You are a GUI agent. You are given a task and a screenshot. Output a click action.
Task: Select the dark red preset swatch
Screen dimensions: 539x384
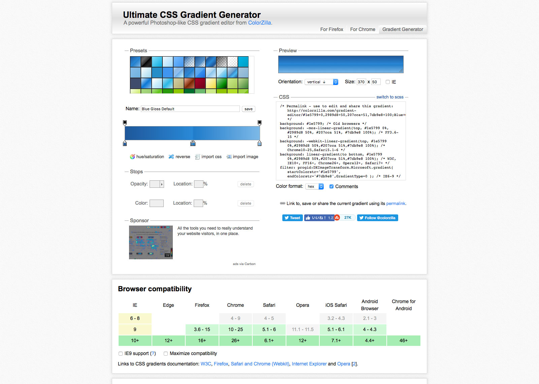(x=200, y=83)
